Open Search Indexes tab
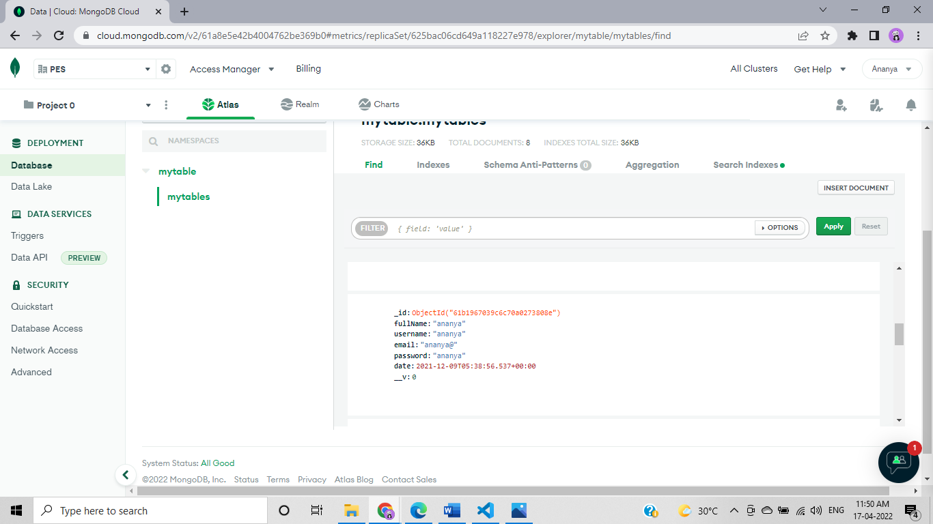933x524 pixels. pos(749,164)
